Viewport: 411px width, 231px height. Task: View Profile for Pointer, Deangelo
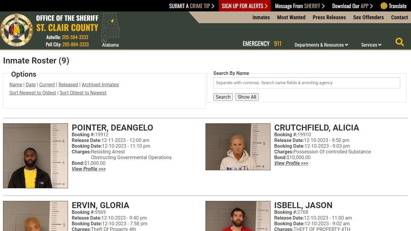click(x=89, y=169)
